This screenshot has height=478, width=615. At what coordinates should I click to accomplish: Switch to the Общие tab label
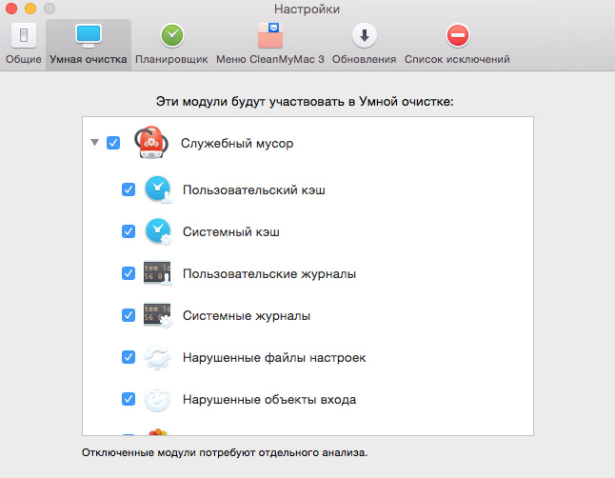pyautogui.click(x=24, y=59)
